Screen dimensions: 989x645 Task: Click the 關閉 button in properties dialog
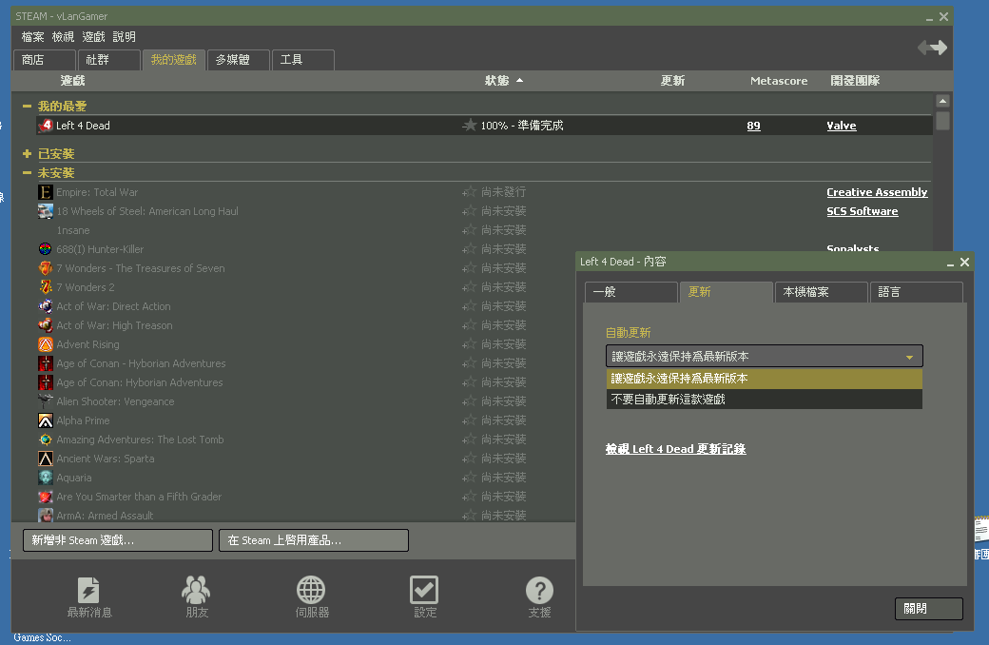point(928,609)
